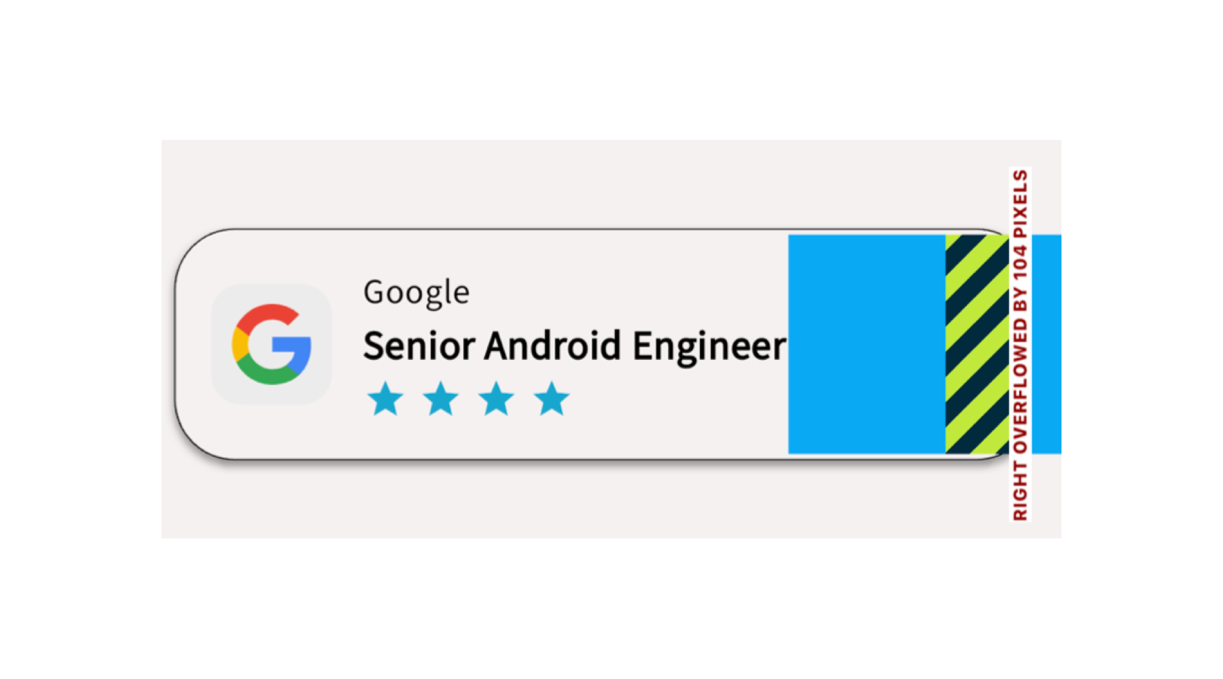Click the yellow segment of the Google logo
The height and width of the screenshot is (679, 1223).
[x=239, y=344]
